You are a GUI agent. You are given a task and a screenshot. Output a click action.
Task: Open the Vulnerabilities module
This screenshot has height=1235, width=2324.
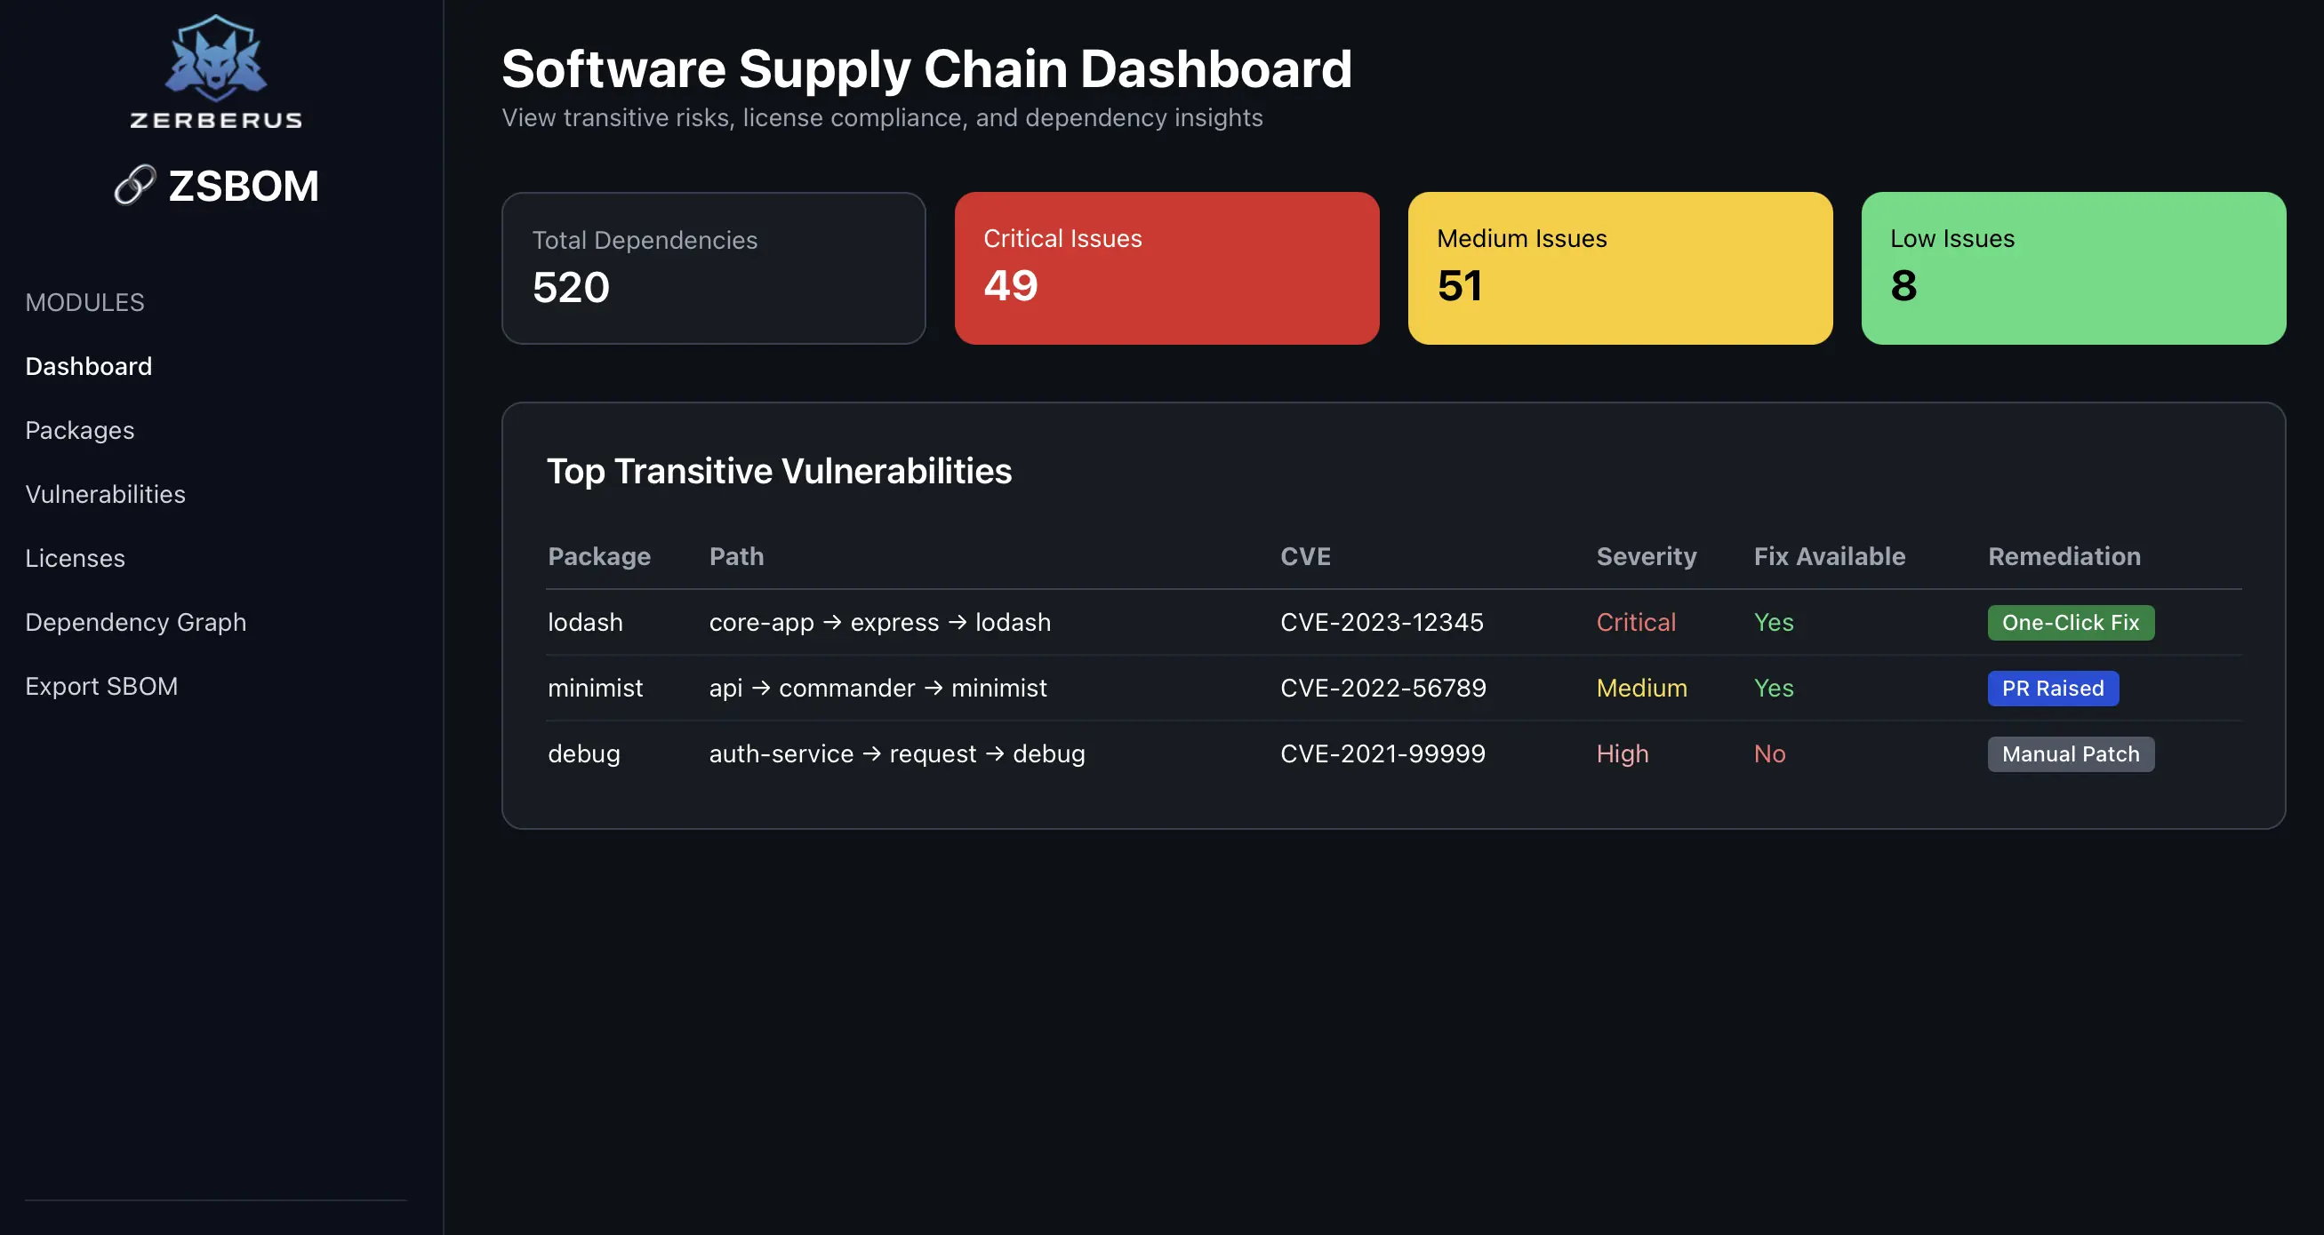[x=106, y=494]
